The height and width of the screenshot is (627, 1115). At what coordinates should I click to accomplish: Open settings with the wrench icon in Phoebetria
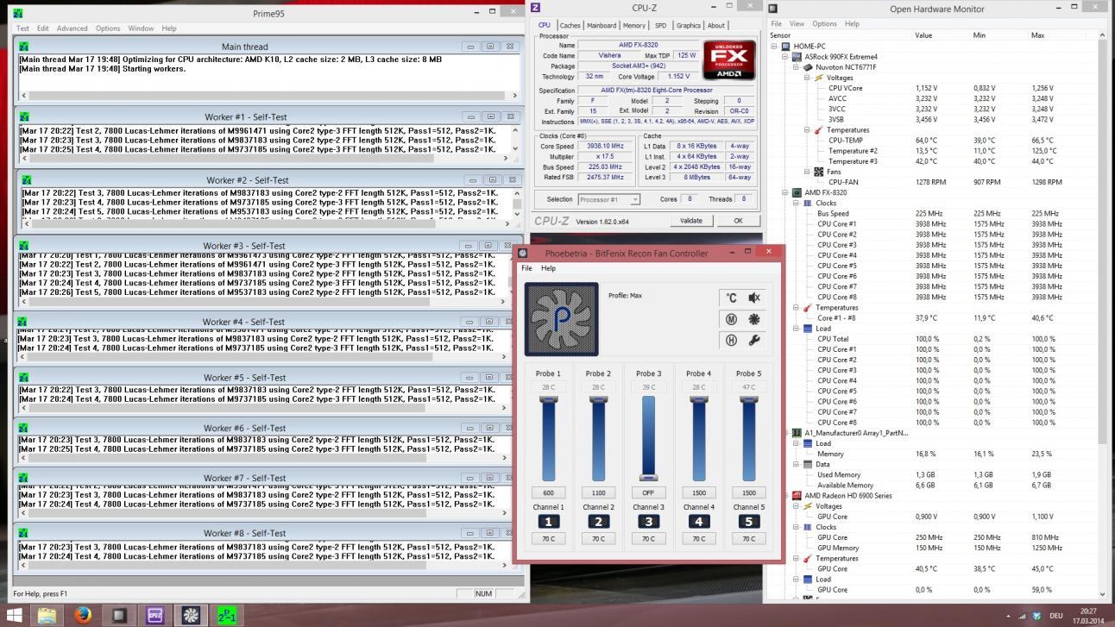tap(753, 341)
